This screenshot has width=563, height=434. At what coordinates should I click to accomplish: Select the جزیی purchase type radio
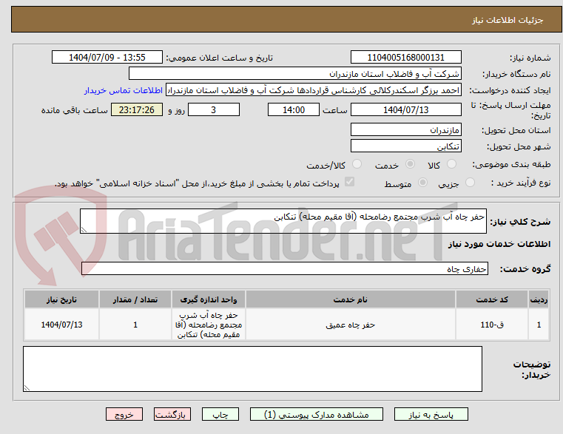pyautogui.click(x=470, y=183)
